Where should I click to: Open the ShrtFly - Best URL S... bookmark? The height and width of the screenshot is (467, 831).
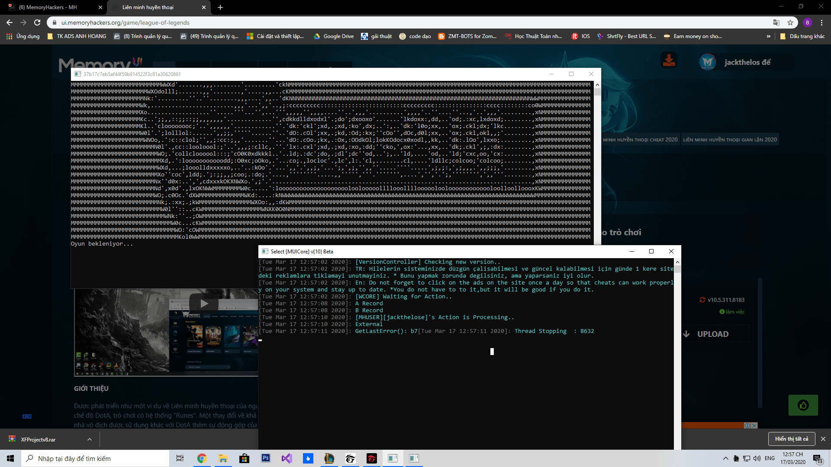[626, 36]
